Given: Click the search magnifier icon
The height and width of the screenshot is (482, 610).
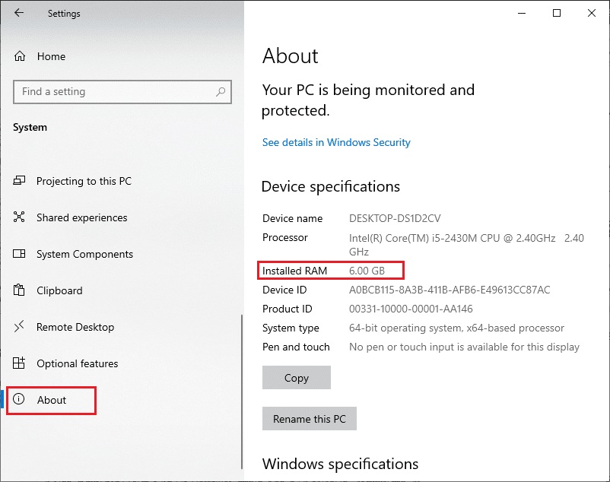Looking at the screenshot, I should pos(221,92).
